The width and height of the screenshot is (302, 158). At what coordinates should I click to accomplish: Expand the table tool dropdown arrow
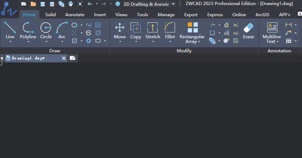(x=295, y=41)
